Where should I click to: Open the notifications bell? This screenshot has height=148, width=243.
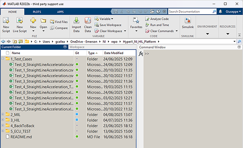coord(220,11)
